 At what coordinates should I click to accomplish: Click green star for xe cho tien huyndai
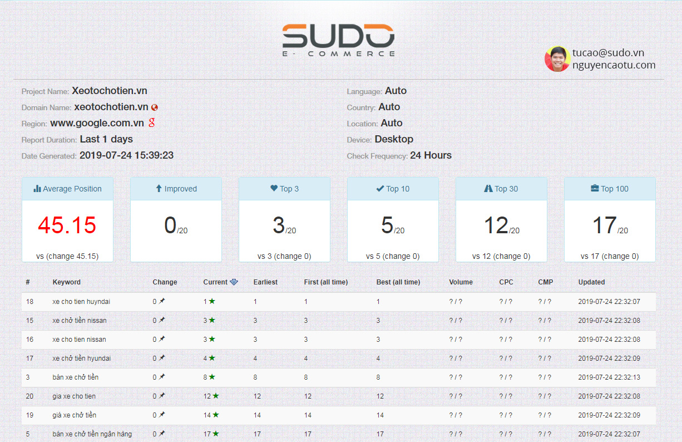tap(212, 302)
